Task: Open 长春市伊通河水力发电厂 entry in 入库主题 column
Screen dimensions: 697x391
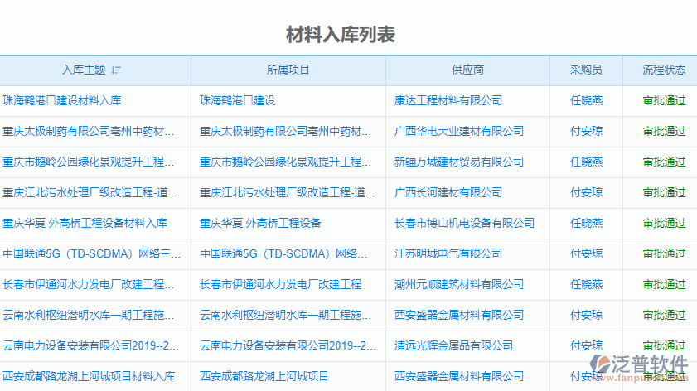Action: [x=89, y=285]
